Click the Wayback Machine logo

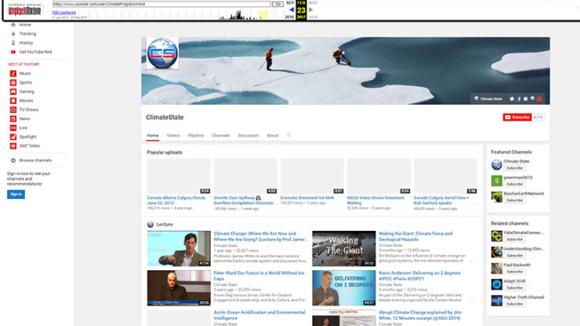[x=26, y=9]
